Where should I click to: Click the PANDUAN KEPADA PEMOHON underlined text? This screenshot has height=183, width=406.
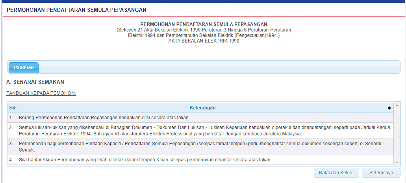tap(41, 93)
